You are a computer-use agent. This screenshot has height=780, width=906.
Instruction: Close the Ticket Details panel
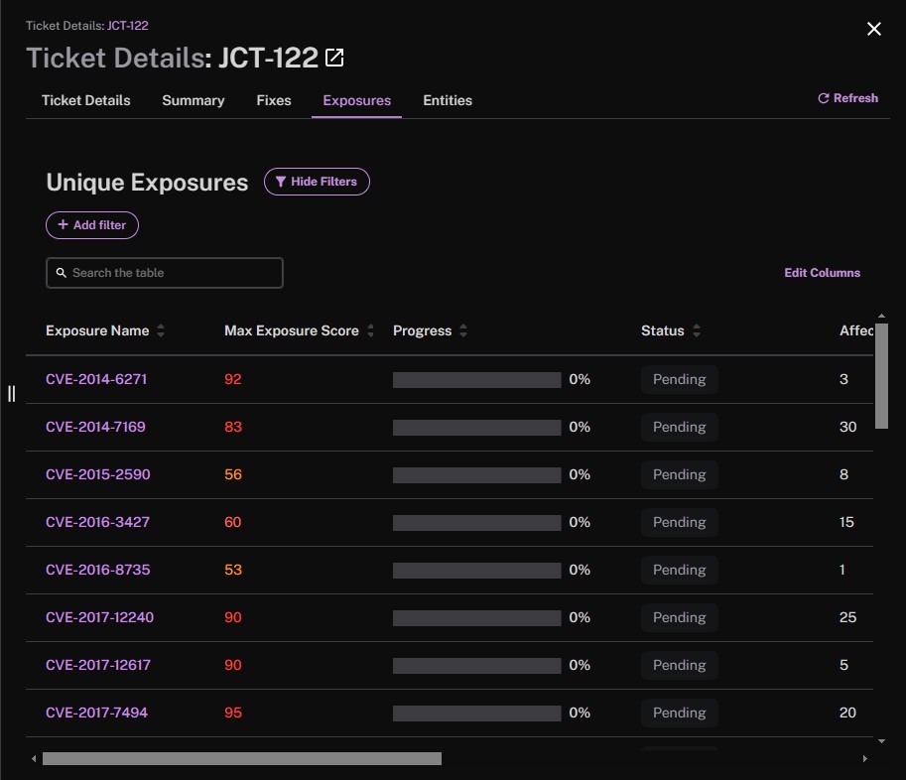873,29
